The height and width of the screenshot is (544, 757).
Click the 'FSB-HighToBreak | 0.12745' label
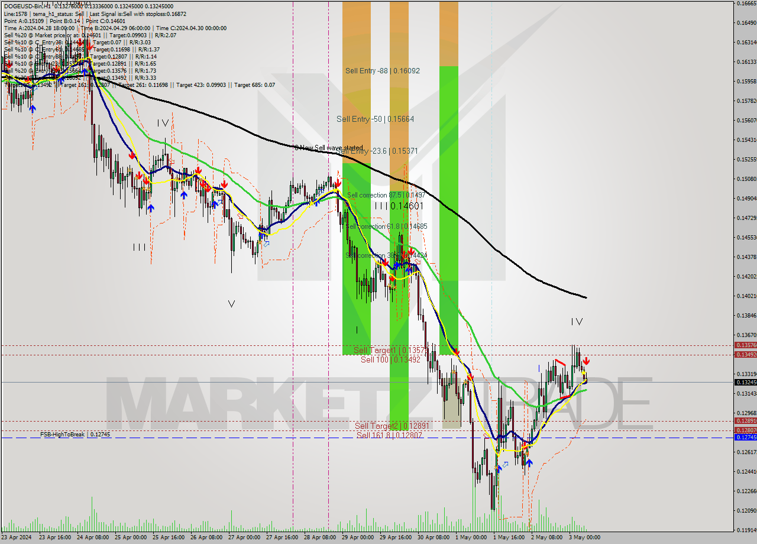pos(75,434)
